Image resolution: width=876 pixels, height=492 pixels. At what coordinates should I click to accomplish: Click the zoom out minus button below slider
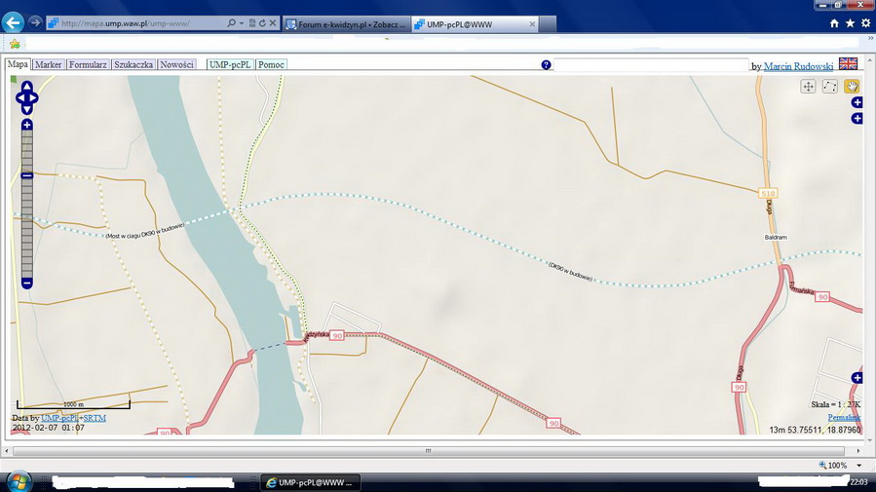(27, 283)
